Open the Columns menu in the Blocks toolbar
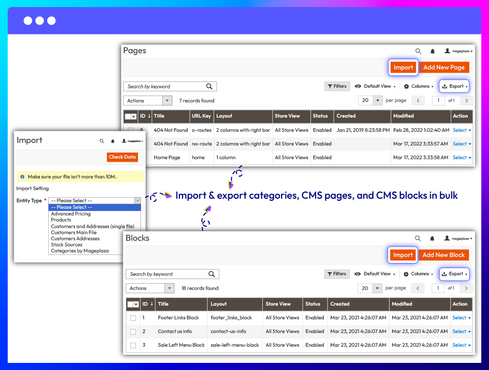The height and width of the screenshot is (370, 489). [418, 274]
